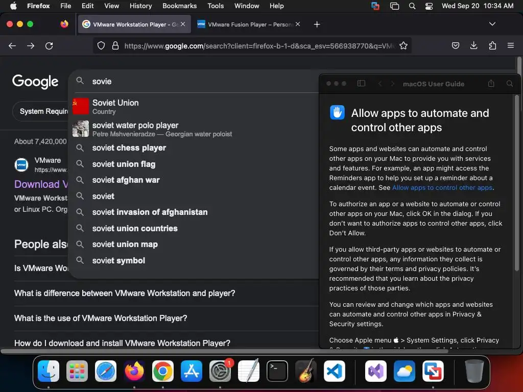Open the Firefox hamburger application menu

pos(510,45)
